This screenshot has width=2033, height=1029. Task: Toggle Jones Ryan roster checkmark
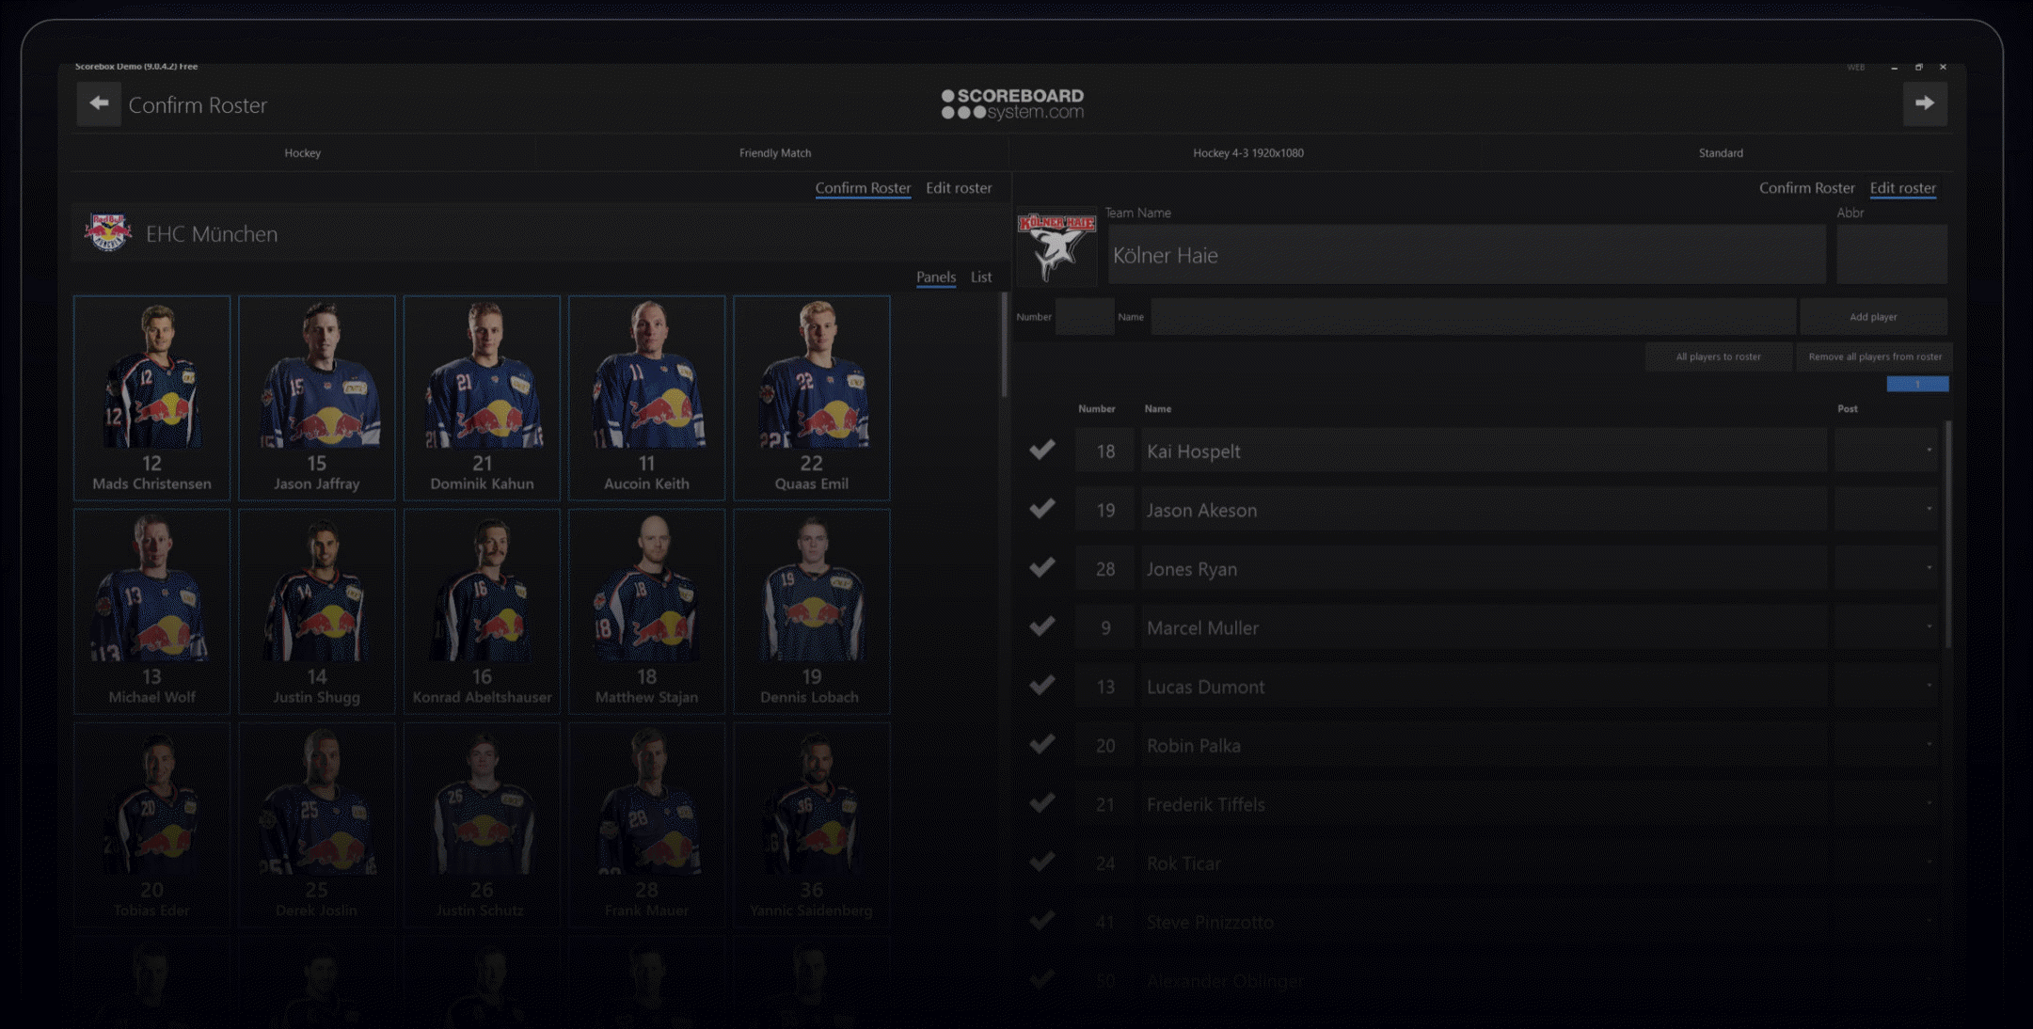tap(1041, 568)
